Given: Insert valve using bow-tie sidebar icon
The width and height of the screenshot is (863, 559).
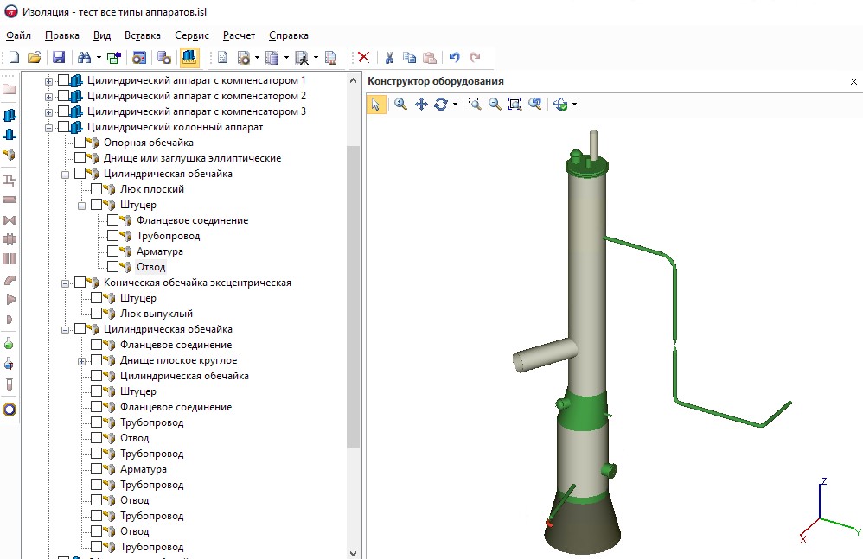Looking at the screenshot, I should click(10, 220).
